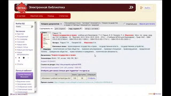This screenshot has width=171, height=96.
Task: Click the black circle icon in sidebar
Action: point(24,58)
